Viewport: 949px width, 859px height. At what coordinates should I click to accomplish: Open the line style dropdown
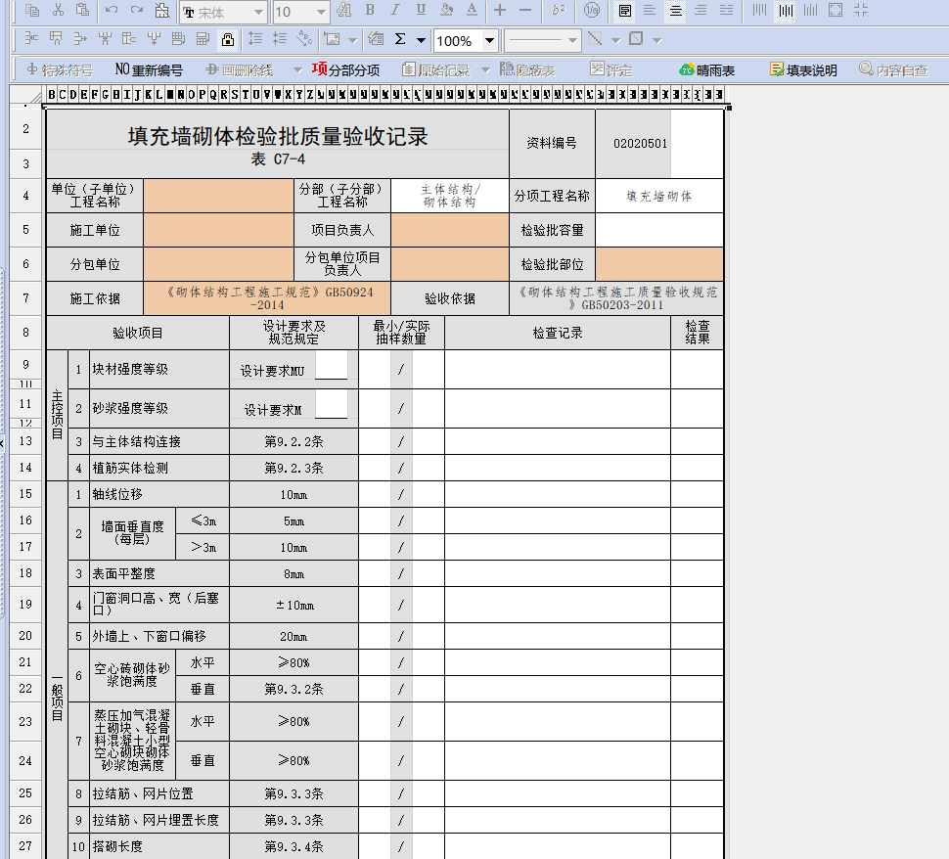[x=572, y=41]
